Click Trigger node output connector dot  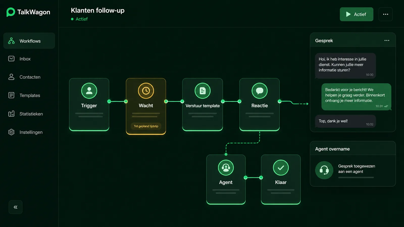pos(109,101)
